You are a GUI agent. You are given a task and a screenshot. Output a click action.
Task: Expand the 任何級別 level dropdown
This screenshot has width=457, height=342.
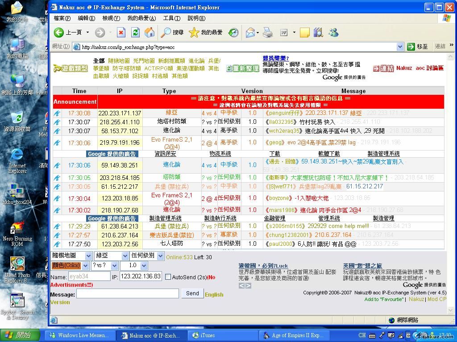[160, 256]
